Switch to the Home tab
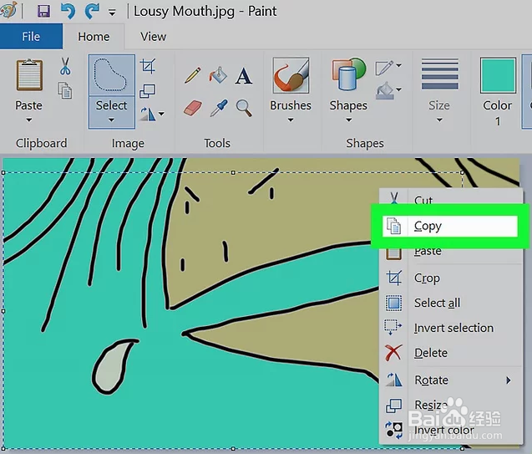The image size is (532, 454). pos(94,37)
